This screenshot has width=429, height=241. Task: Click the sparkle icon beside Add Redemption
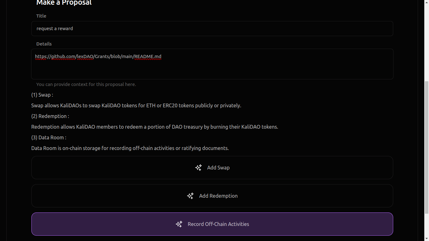tap(190, 196)
